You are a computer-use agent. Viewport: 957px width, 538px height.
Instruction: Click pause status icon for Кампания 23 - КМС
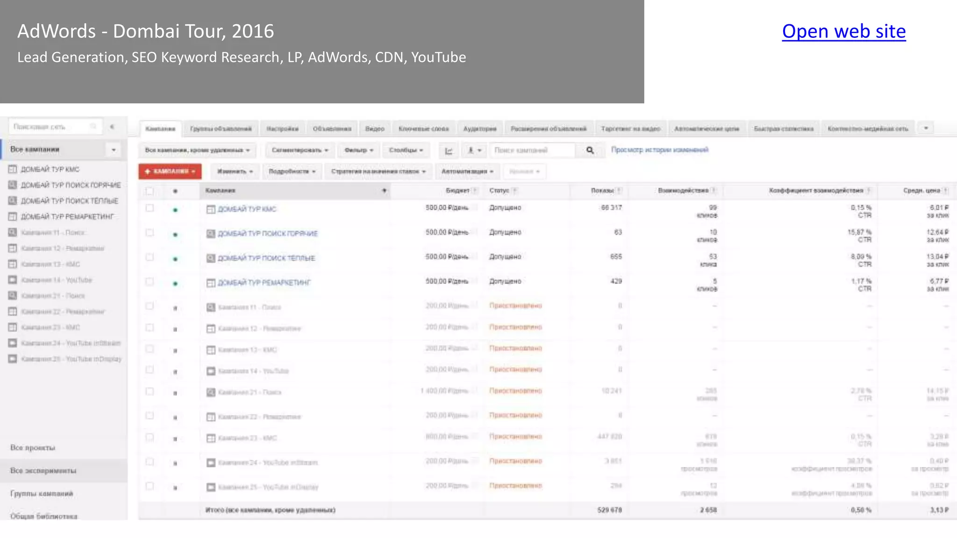coord(175,439)
